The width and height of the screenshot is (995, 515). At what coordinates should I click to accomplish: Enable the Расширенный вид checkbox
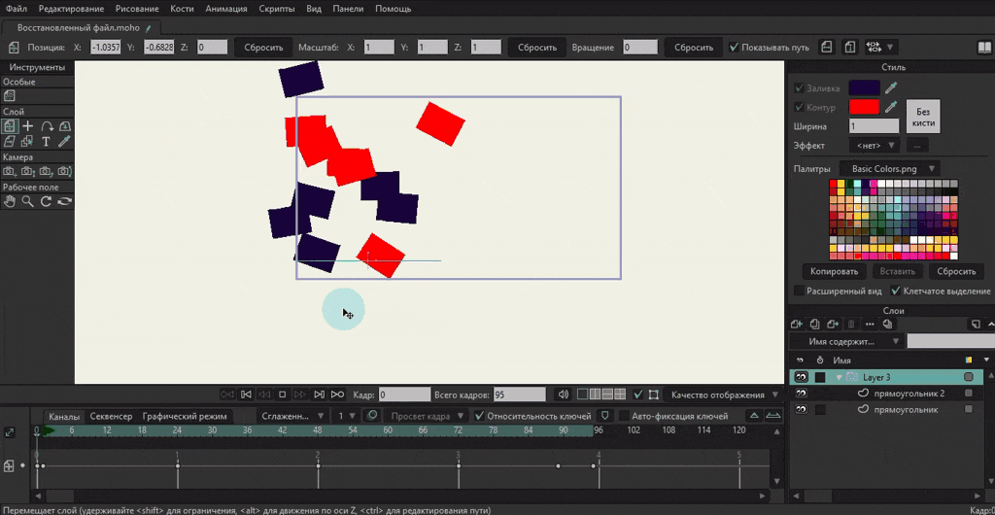tap(800, 291)
